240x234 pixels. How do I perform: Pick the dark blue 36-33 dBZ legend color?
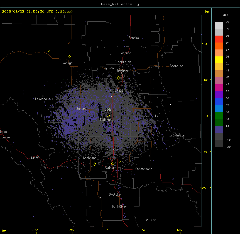(x=219, y=101)
